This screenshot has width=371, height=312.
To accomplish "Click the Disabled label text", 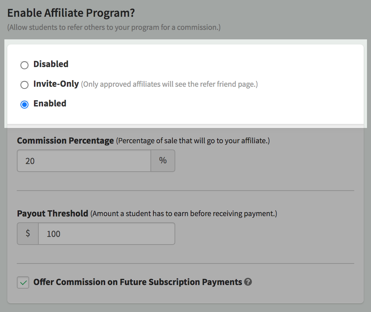I will [x=51, y=64].
